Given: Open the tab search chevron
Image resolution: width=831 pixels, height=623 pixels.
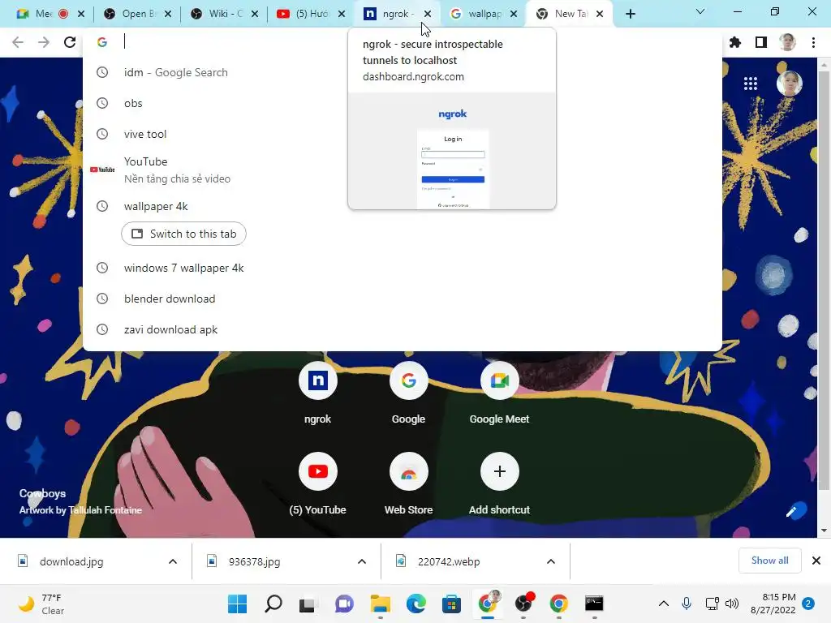Looking at the screenshot, I should (x=700, y=11).
